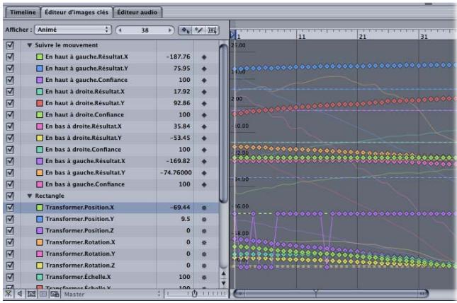
Task: Collapse the Rectangle disclosure triangle
Action: coord(30,196)
